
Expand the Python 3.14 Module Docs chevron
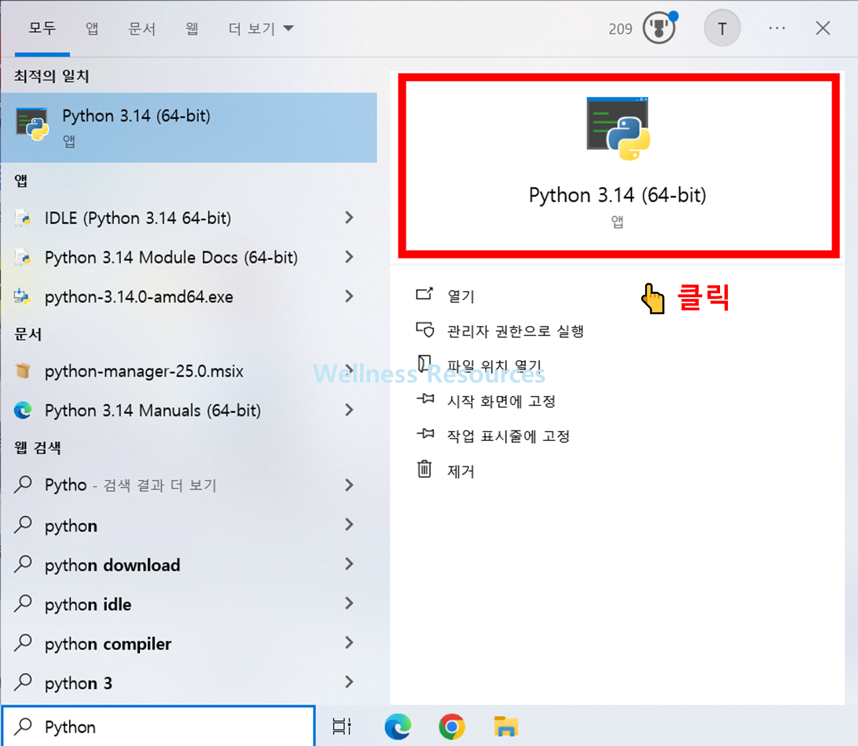[349, 257]
